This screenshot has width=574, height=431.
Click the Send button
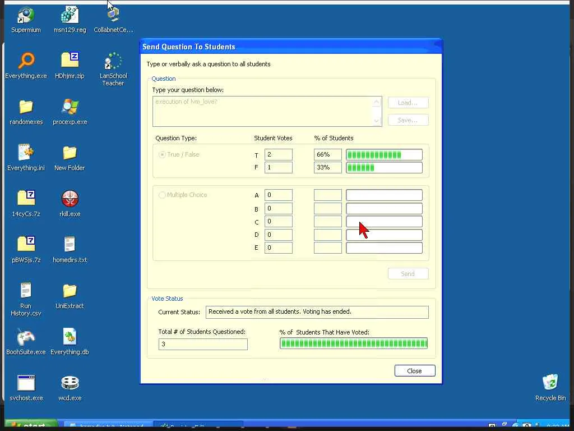pos(408,273)
